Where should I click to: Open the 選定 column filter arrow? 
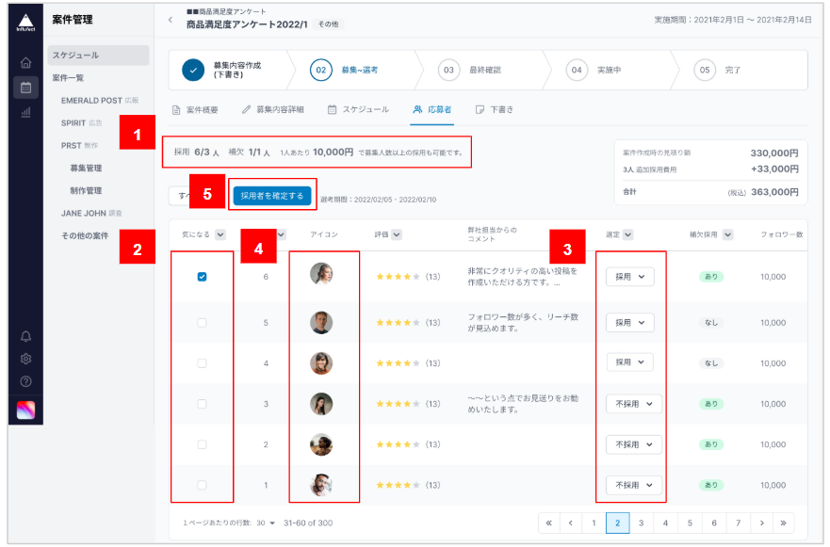click(x=627, y=234)
